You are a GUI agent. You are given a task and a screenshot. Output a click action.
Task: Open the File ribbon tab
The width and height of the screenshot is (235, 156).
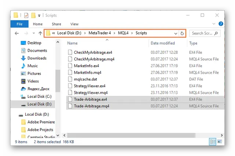(x=19, y=24)
